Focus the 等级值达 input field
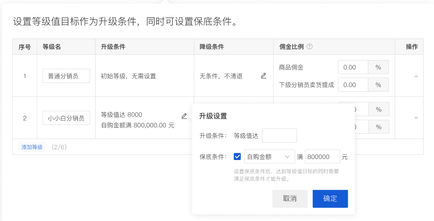This screenshot has height=221, width=434. tap(279, 136)
